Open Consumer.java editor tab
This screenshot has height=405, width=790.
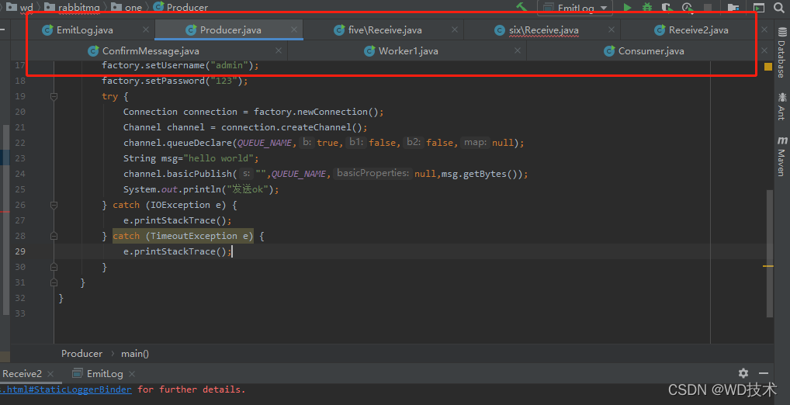click(x=651, y=51)
